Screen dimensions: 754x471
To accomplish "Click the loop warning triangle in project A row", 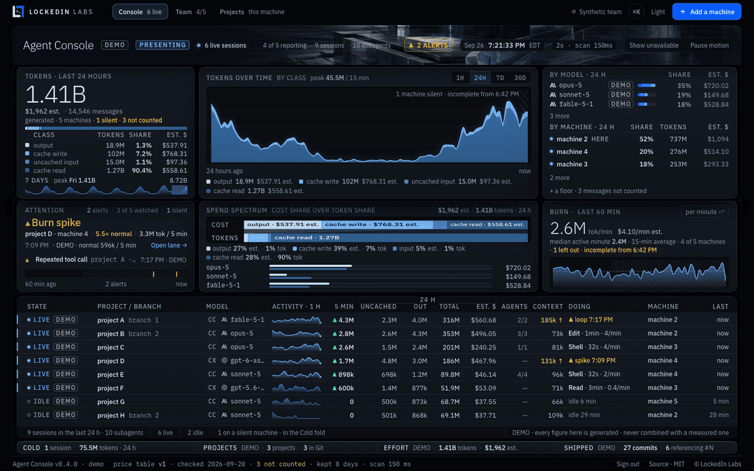I will 571,320.
